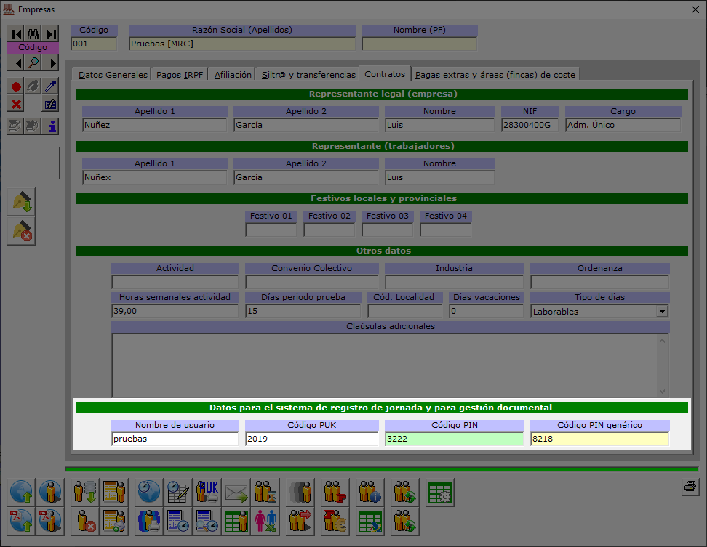The image size is (707, 547).
Task: Click the blue information icon
Action: [51, 126]
